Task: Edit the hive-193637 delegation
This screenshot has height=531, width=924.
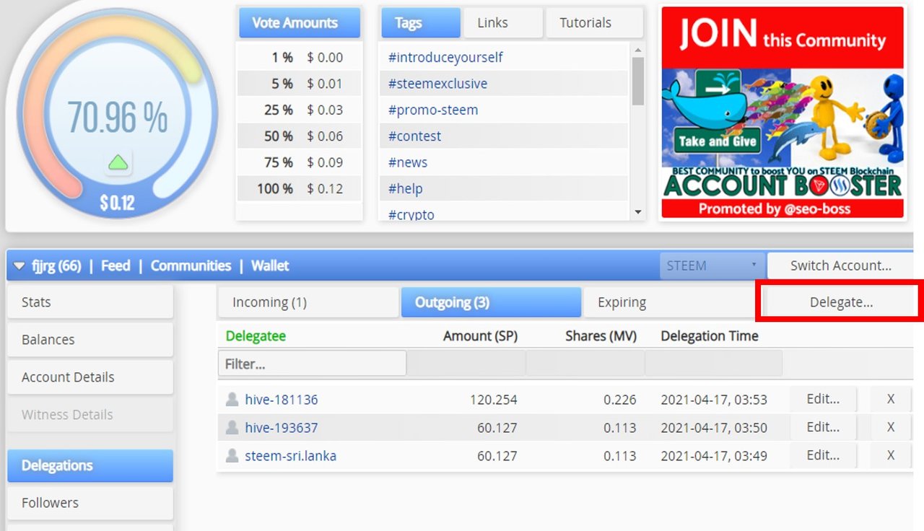Action: (x=823, y=427)
